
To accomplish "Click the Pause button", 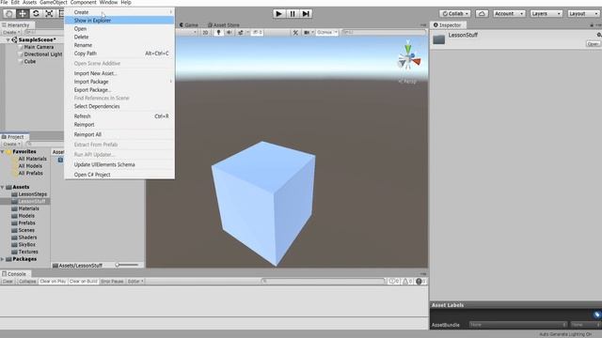I will (x=293, y=14).
